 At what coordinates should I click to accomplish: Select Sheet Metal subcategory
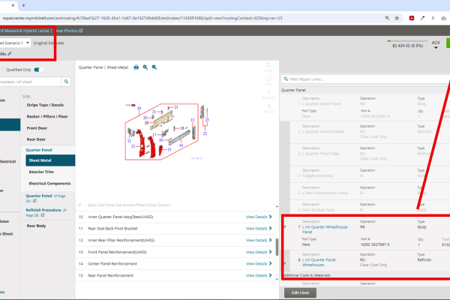point(50,160)
